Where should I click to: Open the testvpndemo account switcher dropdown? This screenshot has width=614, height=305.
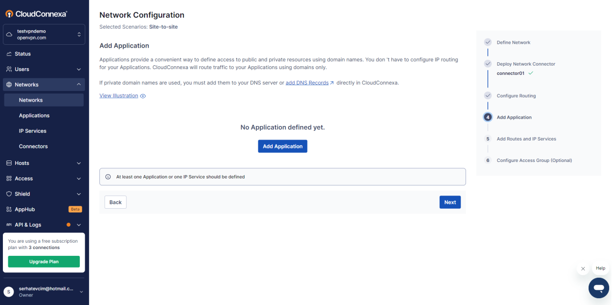point(79,35)
